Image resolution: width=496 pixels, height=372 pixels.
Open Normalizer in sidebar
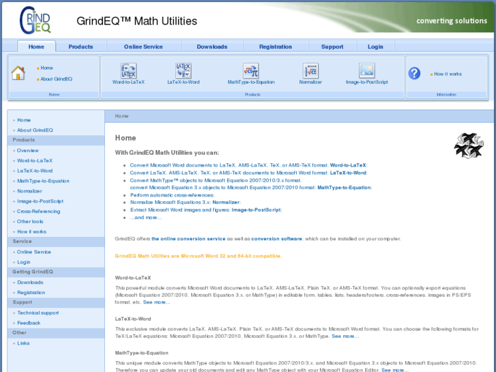click(29, 191)
